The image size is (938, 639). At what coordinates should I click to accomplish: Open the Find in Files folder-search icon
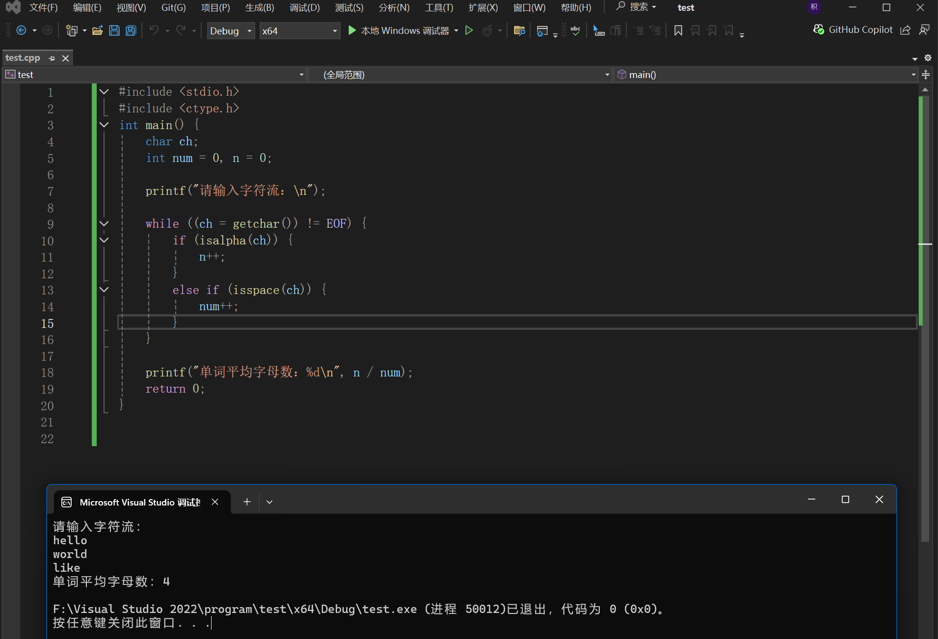click(519, 30)
